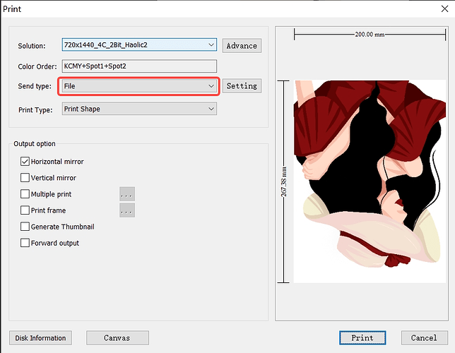Enable the Multiple print checkbox
Image resolution: width=455 pixels, height=353 pixels.
(25, 193)
